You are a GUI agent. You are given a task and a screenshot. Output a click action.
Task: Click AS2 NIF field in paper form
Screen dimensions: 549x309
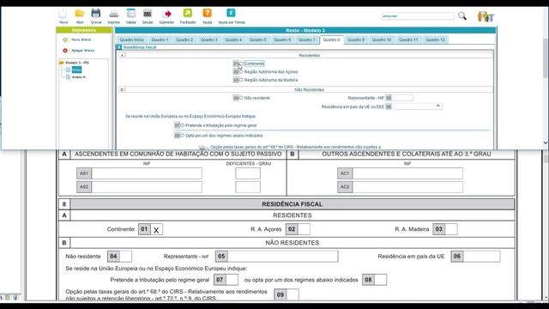point(147,187)
